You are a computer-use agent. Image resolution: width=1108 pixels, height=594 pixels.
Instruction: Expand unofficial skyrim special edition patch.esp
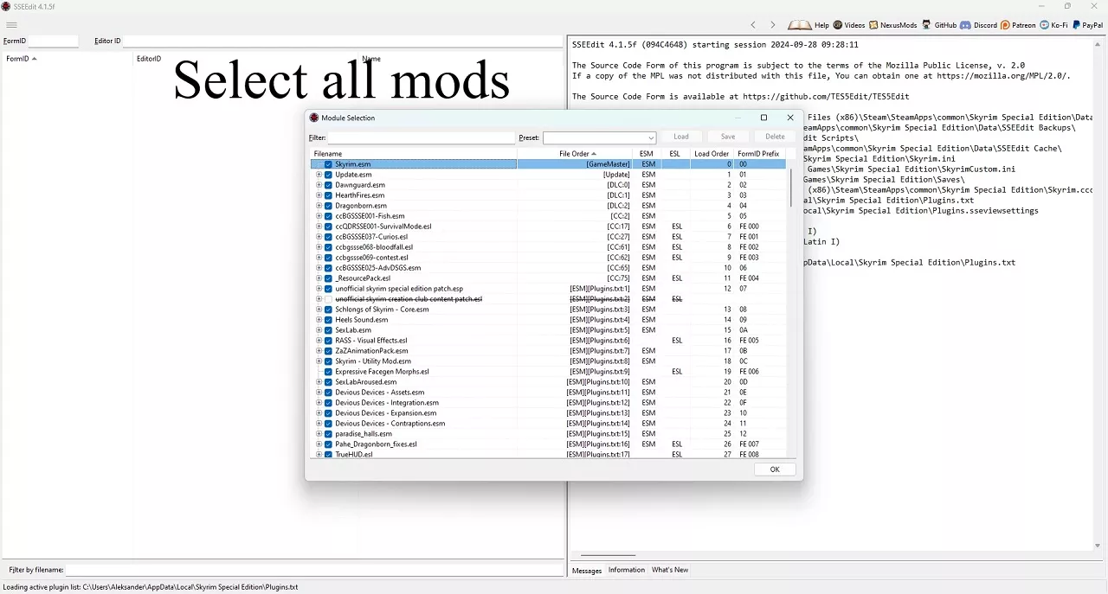[319, 289]
